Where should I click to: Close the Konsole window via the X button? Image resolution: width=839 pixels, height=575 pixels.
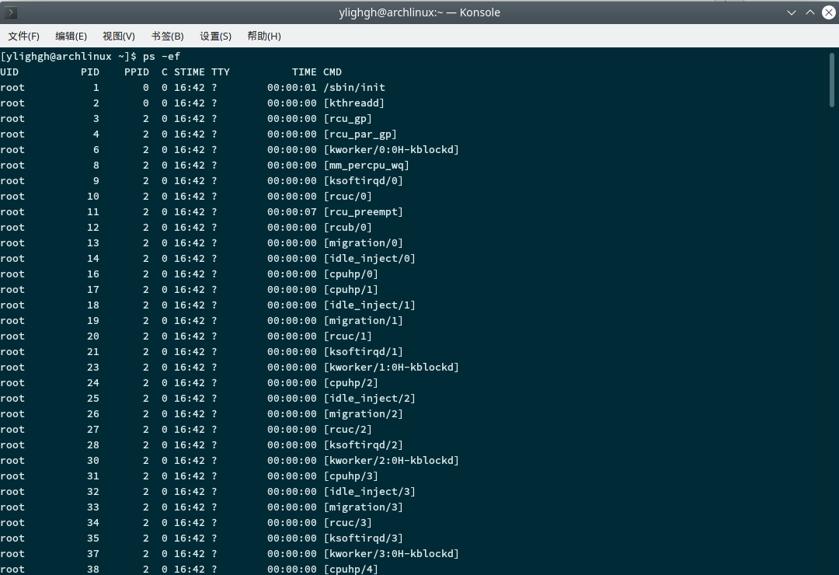click(827, 12)
